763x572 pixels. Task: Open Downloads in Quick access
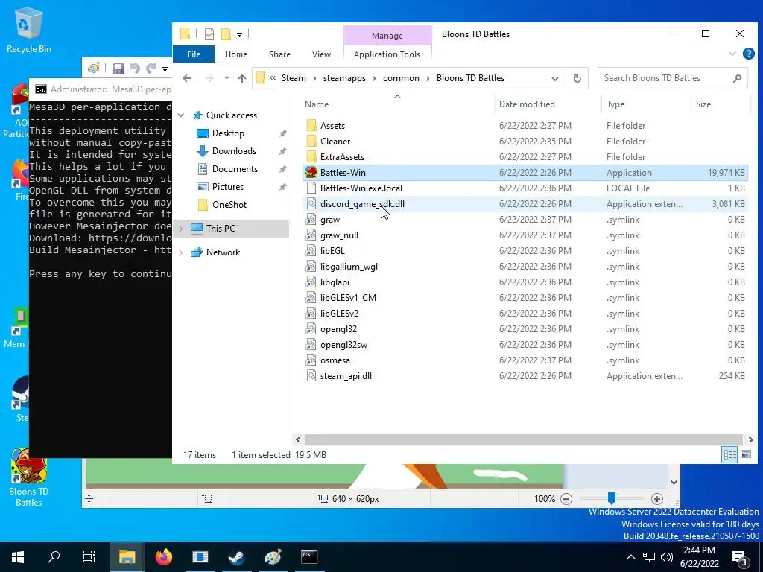(234, 151)
